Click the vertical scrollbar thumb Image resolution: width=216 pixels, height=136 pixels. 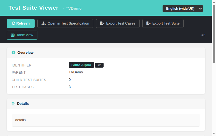click(x=214, y=34)
